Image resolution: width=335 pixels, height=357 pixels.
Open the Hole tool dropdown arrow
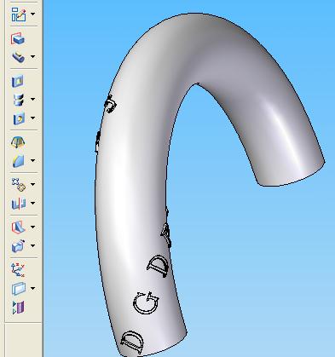coord(33,118)
